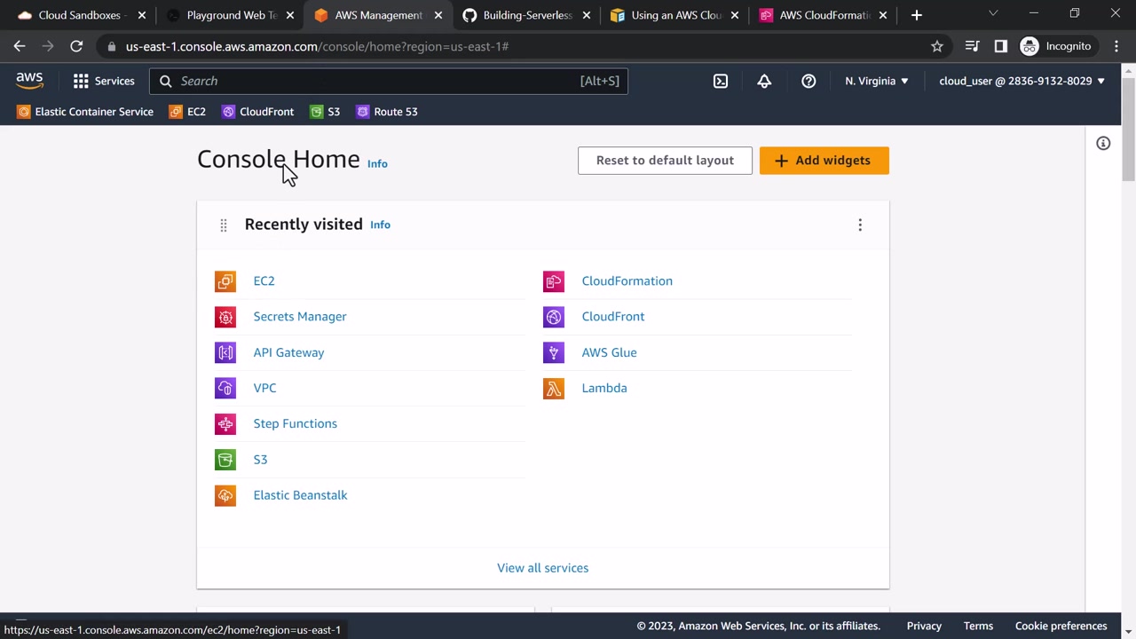Switch to the Using an AWS Cloud tab

pyautogui.click(x=674, y=15)
